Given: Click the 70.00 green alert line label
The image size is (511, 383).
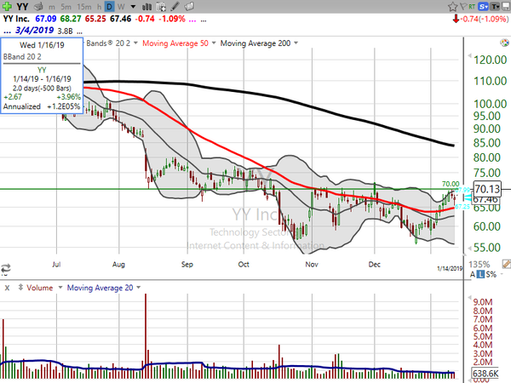Looking at the screenshot, I should (x=451, y=184).
